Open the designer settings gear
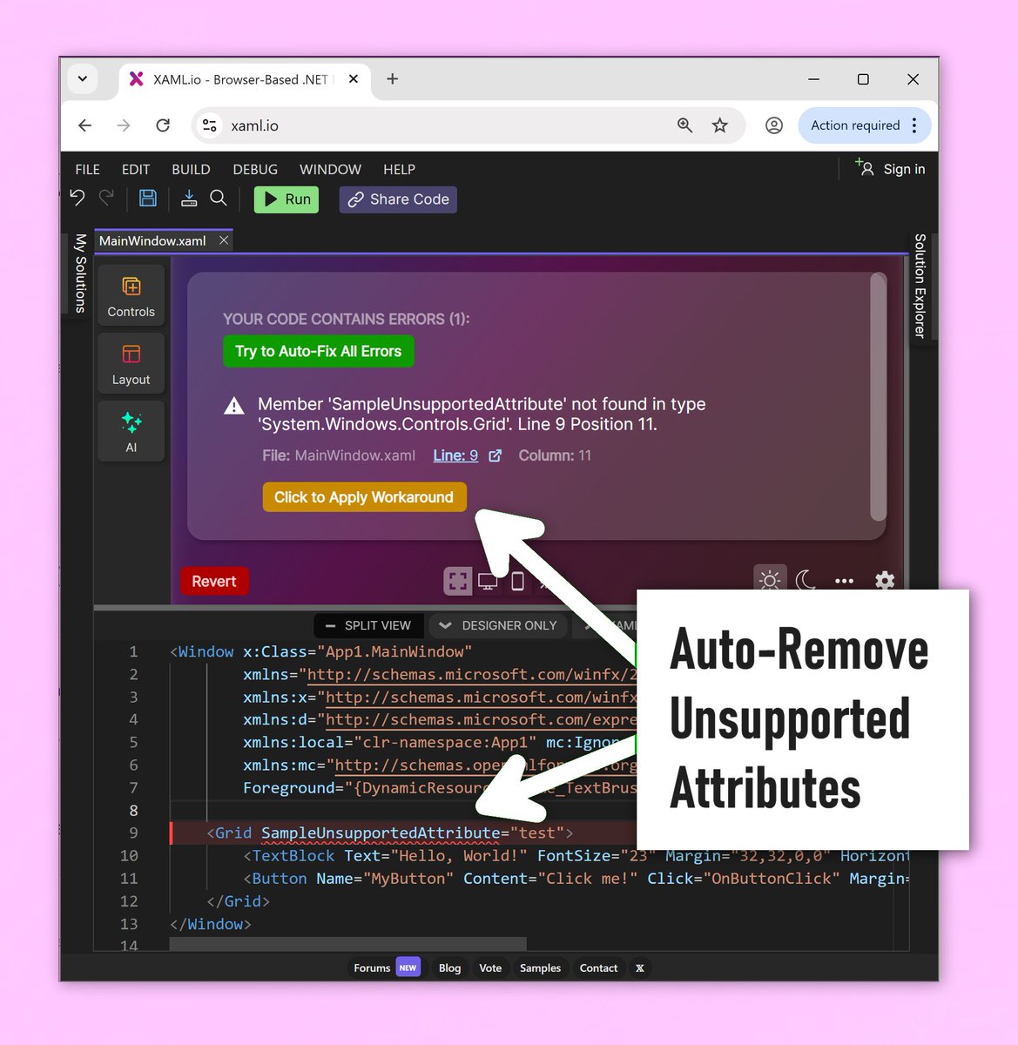Viewport: 1018px width, 1045px height. 884,580
